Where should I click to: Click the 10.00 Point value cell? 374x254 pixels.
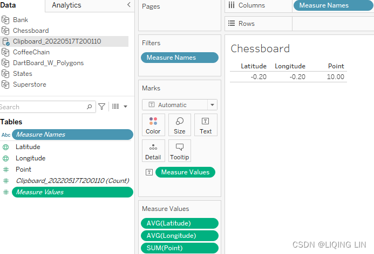click(335, 77)
